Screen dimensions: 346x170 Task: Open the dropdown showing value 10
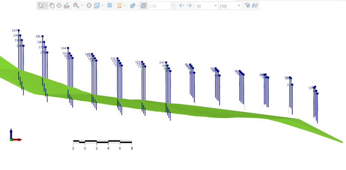206,6
